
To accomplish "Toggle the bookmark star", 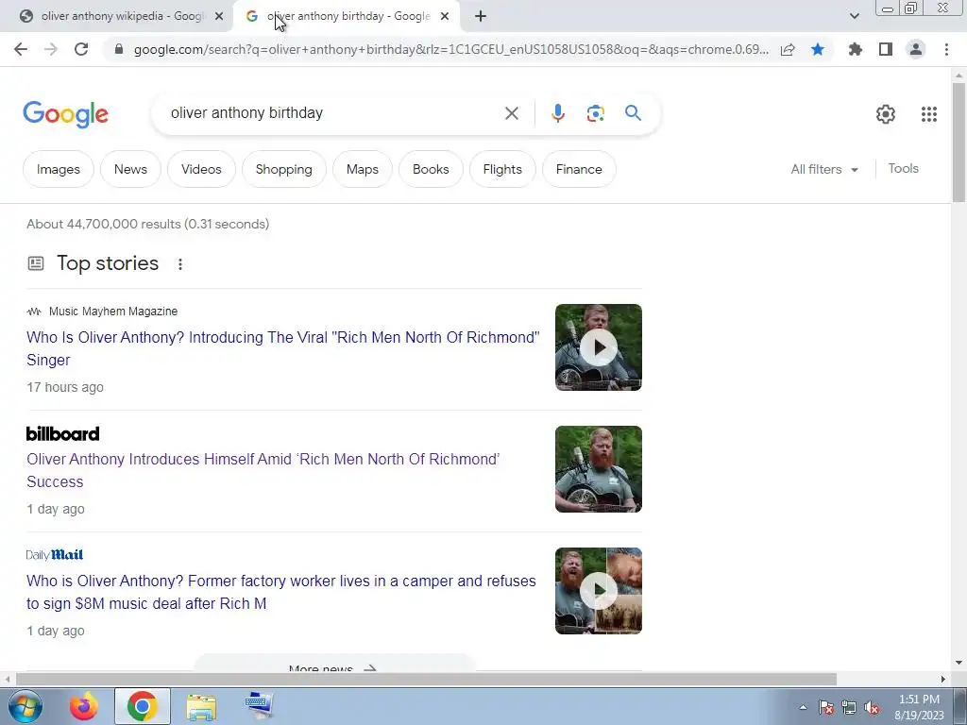I will coord(818,49).
